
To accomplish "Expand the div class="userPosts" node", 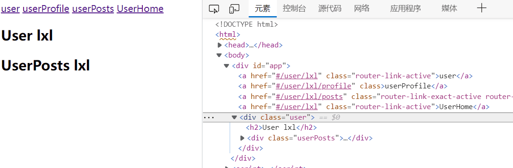I will 242,138.
